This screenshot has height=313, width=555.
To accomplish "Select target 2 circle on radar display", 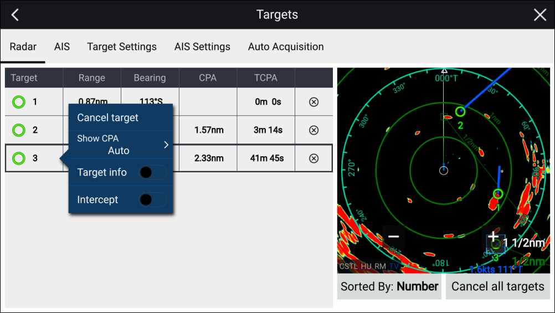I will [460, 112].
